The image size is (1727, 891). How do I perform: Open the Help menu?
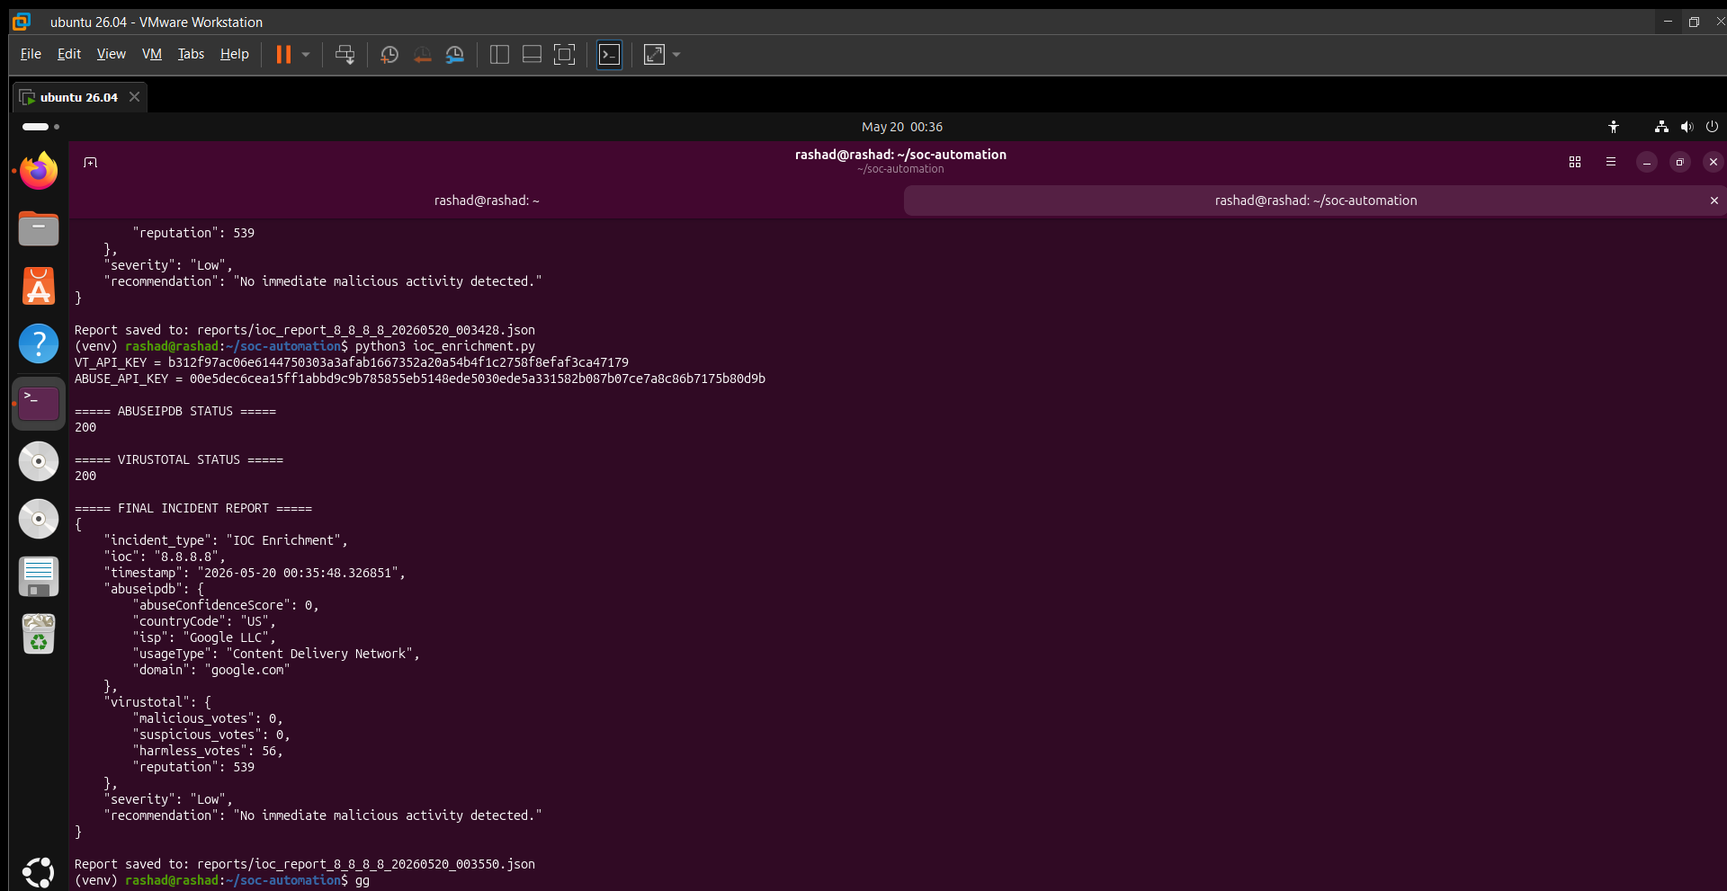(x=235, y=54)
